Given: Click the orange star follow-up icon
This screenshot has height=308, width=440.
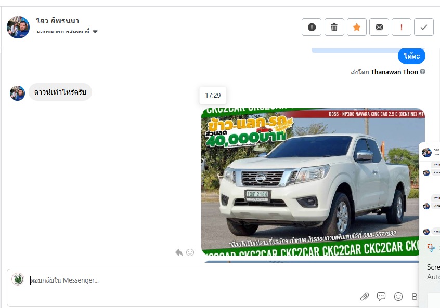Looking at the screenshot, I should tap(357, 28).
